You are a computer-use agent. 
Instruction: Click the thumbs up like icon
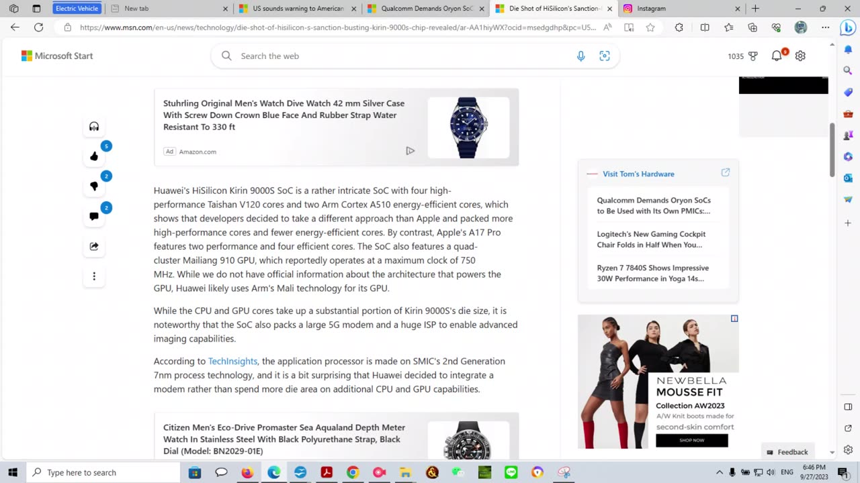coord(94,156)
